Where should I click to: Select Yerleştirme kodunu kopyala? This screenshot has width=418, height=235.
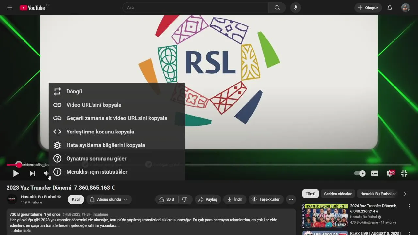pyautogui.click(x=117, y=132)
